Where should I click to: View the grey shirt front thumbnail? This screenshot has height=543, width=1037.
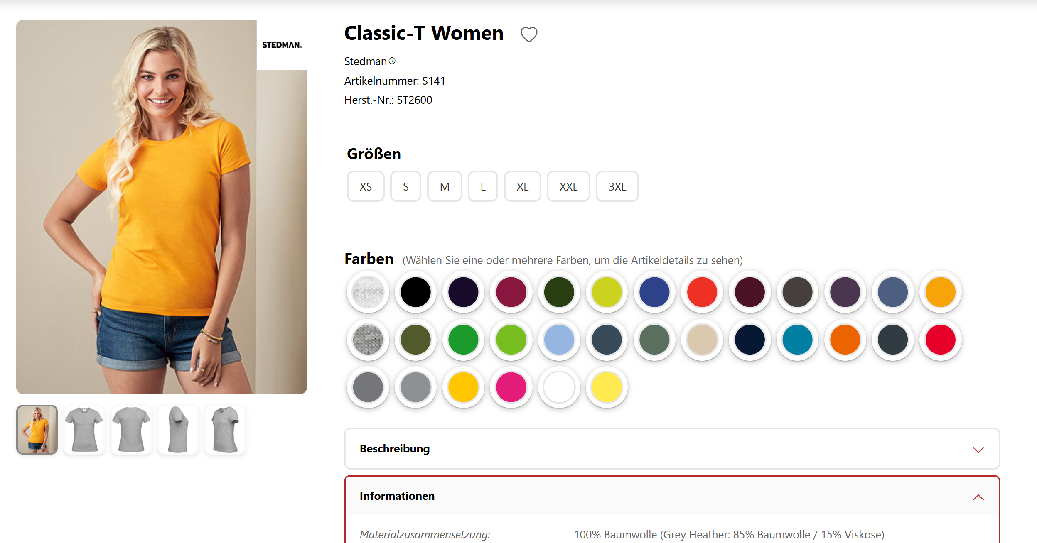click(x=84, y=430)
